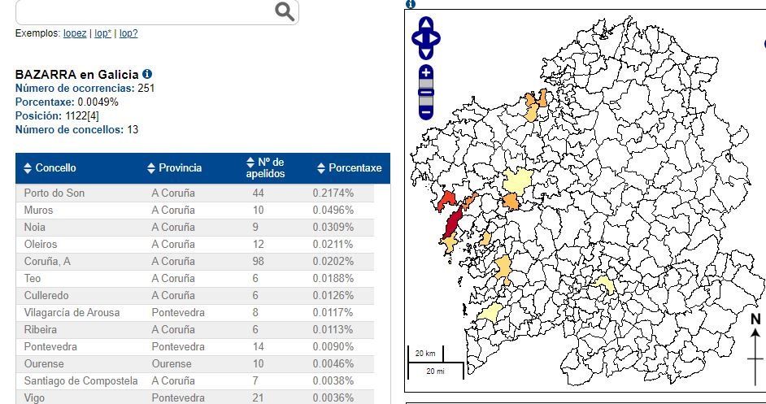Zoom out the map with minus button
Screen dimensions: 766x404
pos(426,113)
